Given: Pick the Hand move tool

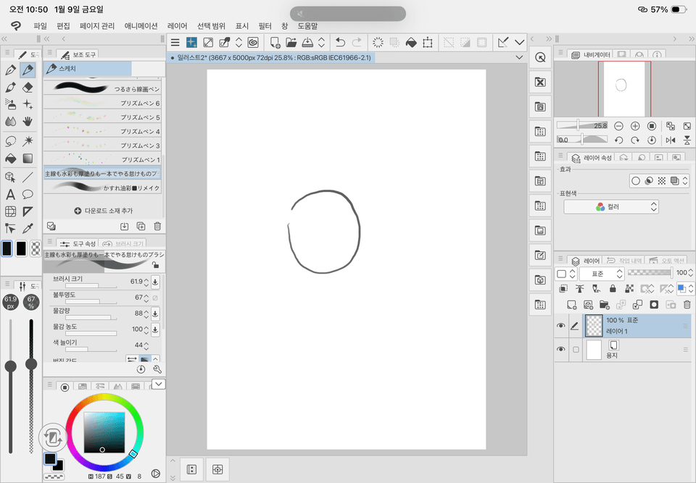Looking at the screenshot, I should point(28,122).
